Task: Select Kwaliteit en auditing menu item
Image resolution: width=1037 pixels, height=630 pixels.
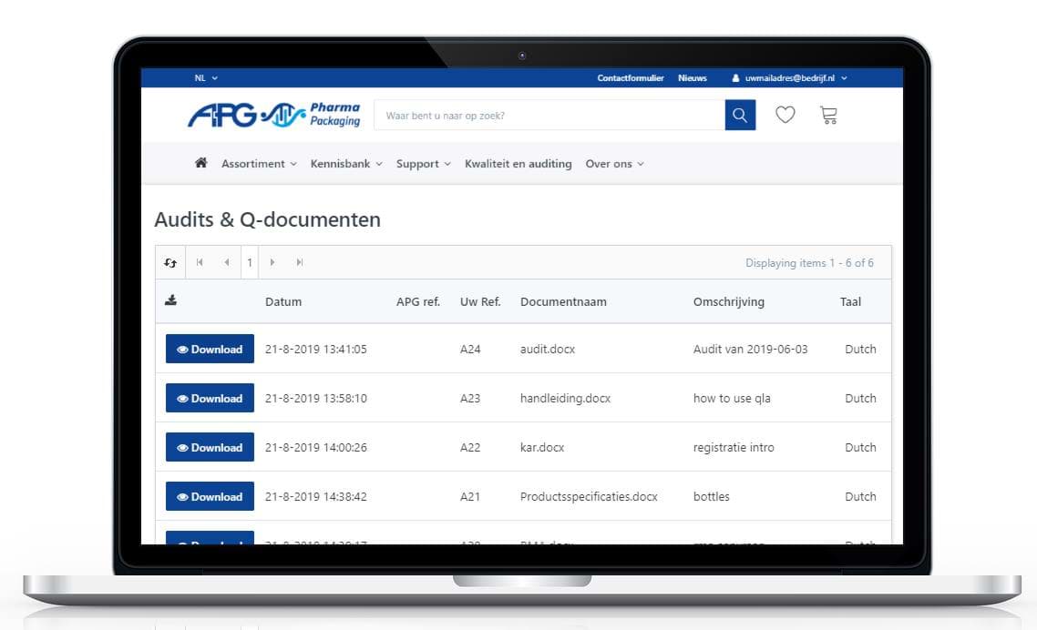Action: point(518,164)
